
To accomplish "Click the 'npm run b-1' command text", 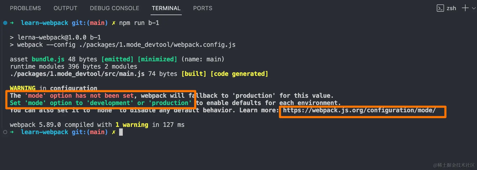I will point(139,23).
